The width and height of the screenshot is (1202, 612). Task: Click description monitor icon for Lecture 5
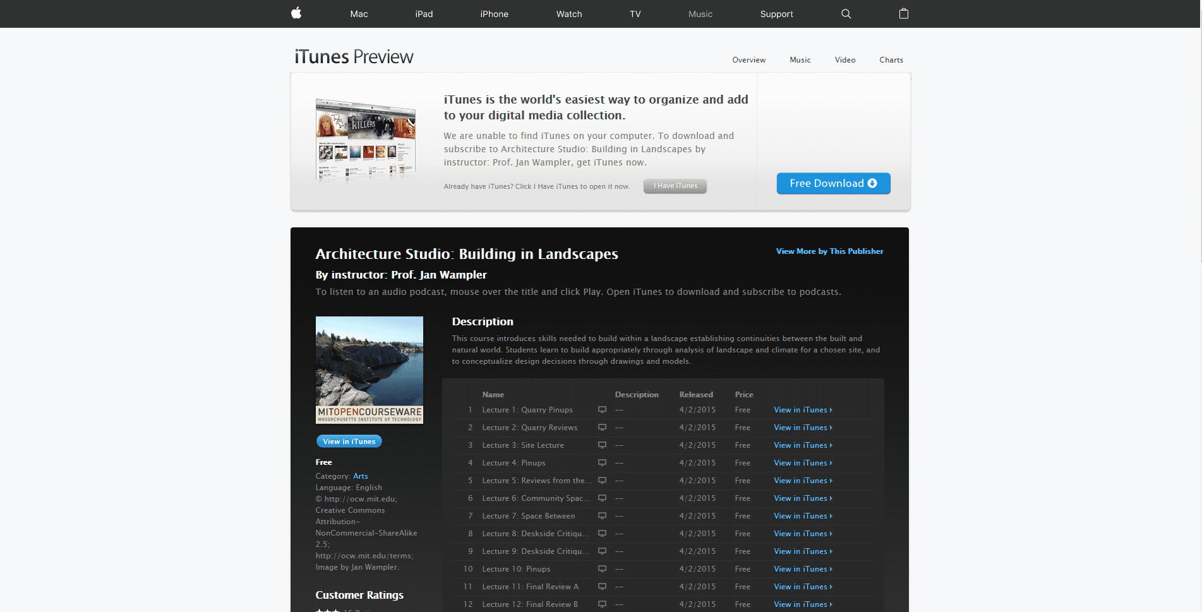(603, 481)
